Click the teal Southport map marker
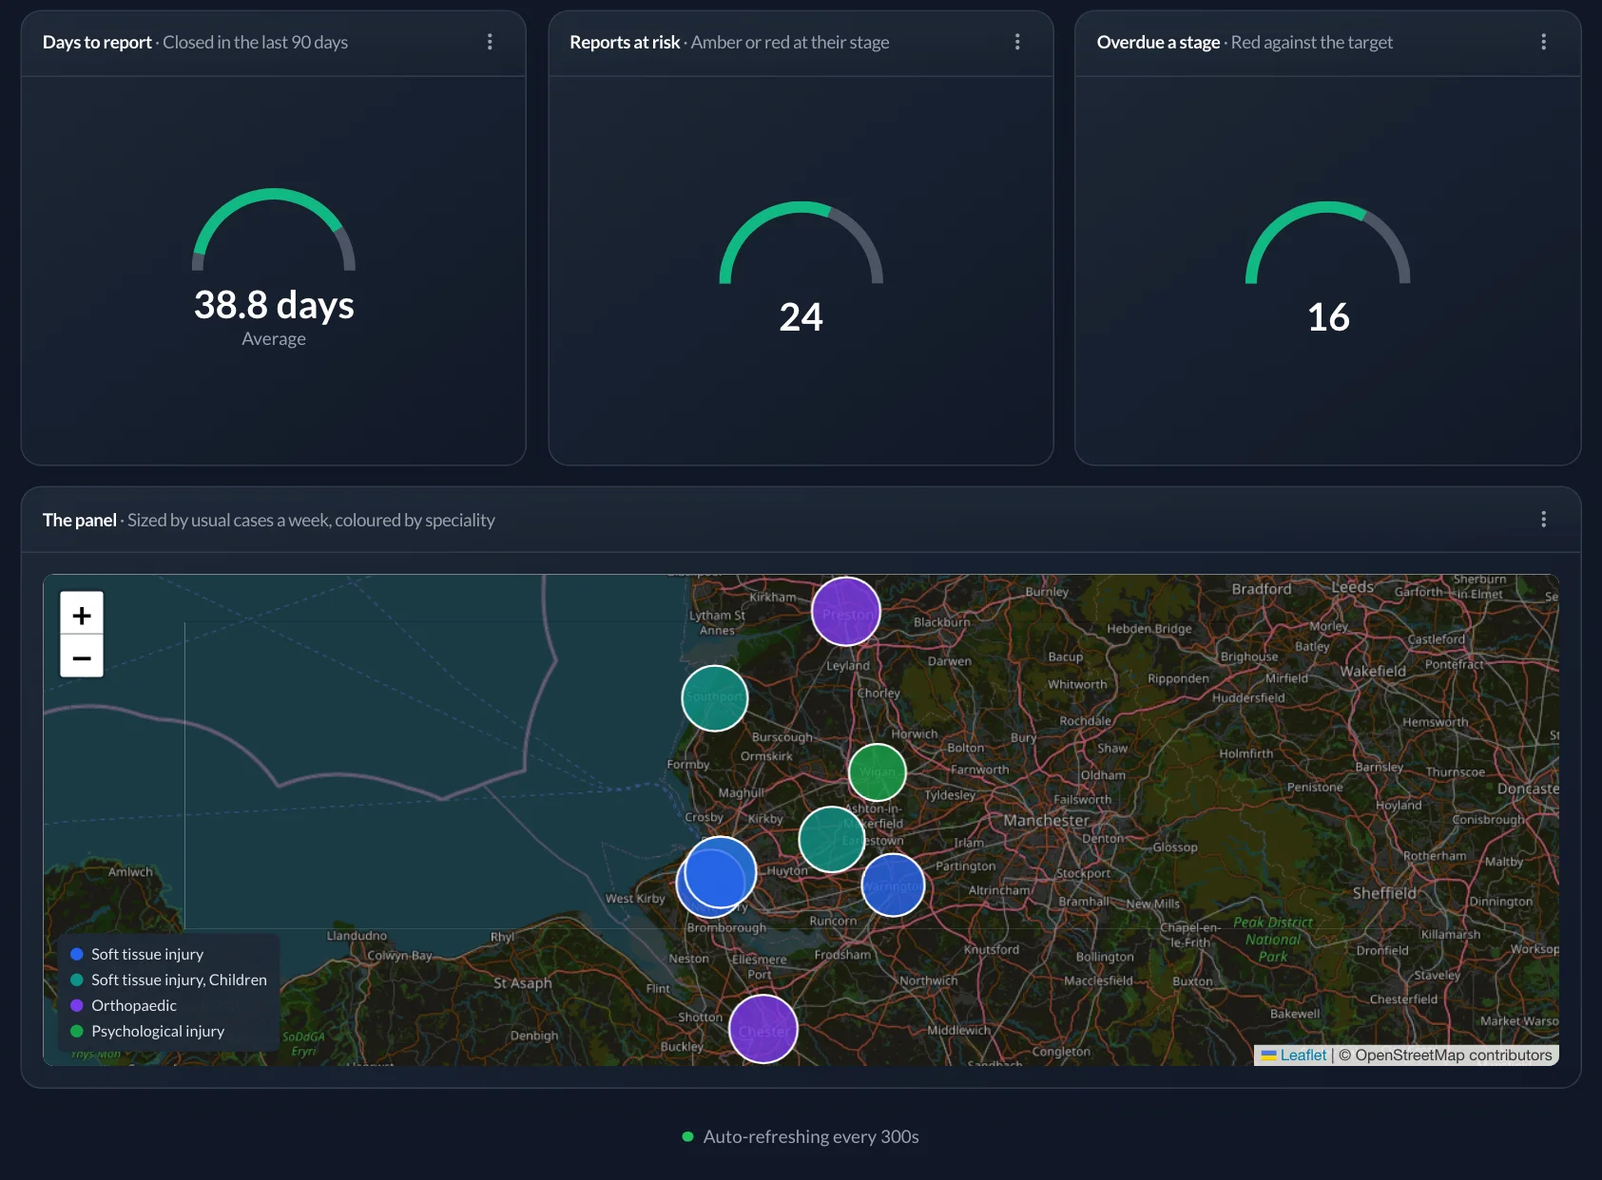 pos(715,698)
